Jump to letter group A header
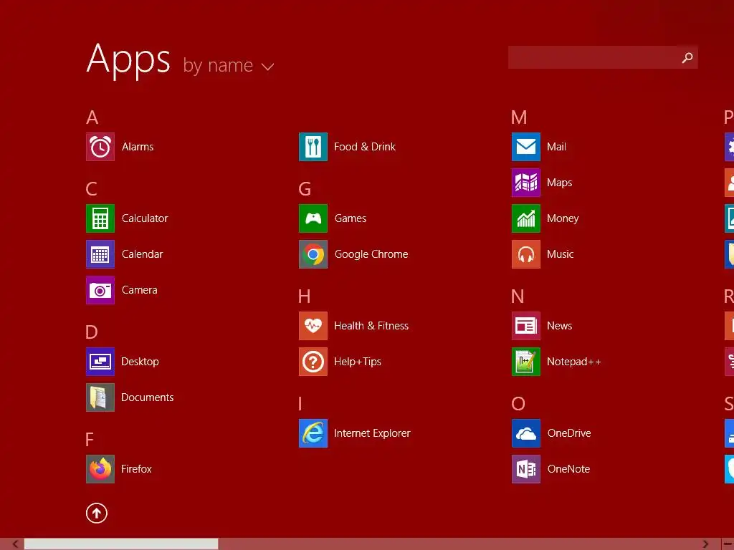The image size is (734, 550). [92, 117]
